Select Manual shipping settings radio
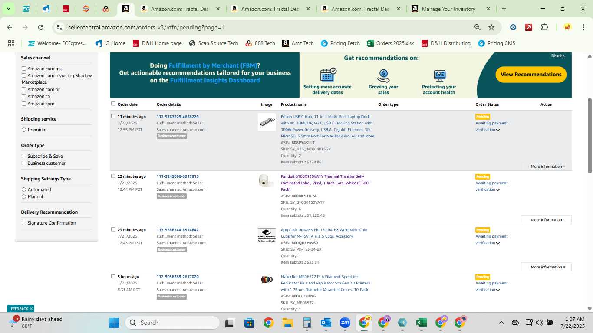Image resolution: width=593 pixels, height=333 pixels. 24,196
